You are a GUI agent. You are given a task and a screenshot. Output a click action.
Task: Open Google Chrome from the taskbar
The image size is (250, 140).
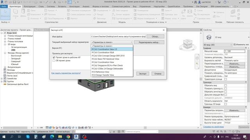tap(68, 137)
